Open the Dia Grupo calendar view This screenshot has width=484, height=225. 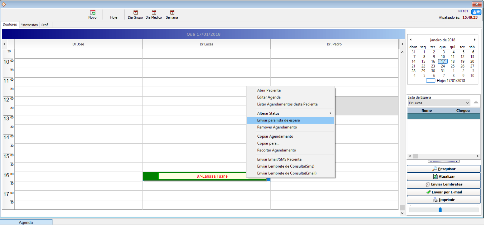135,13
